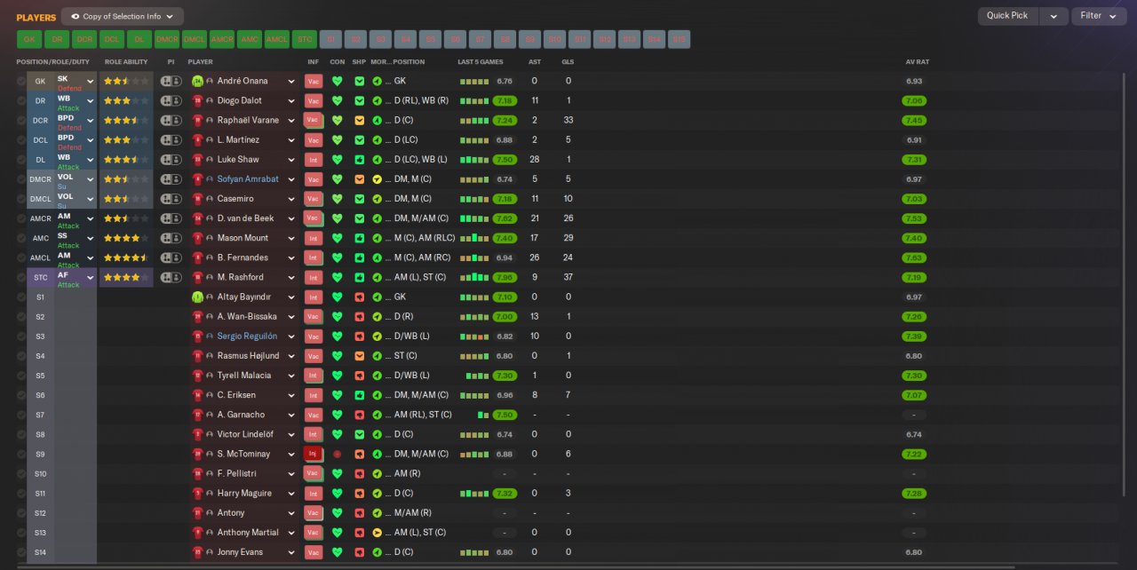Toggle the selection check for the S9 row
1137x570 pixels.
click(21, 455)
